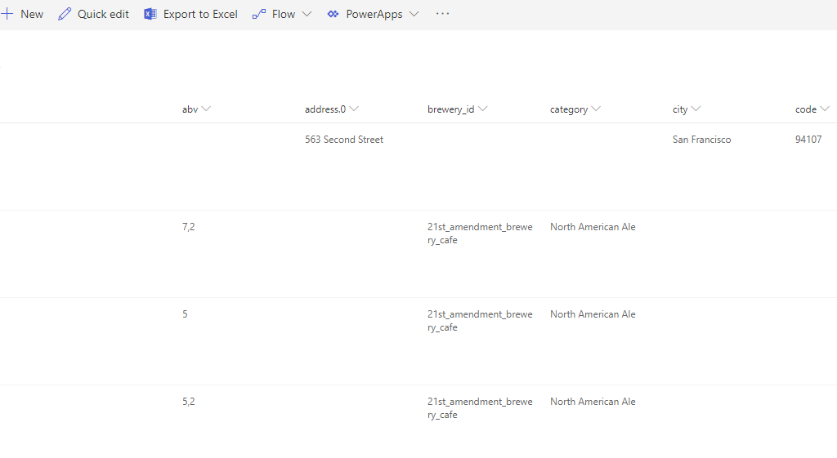837x458 pixels.
Task: Open the address.0 column dropdown arrow
Action: tap(354, 109)
